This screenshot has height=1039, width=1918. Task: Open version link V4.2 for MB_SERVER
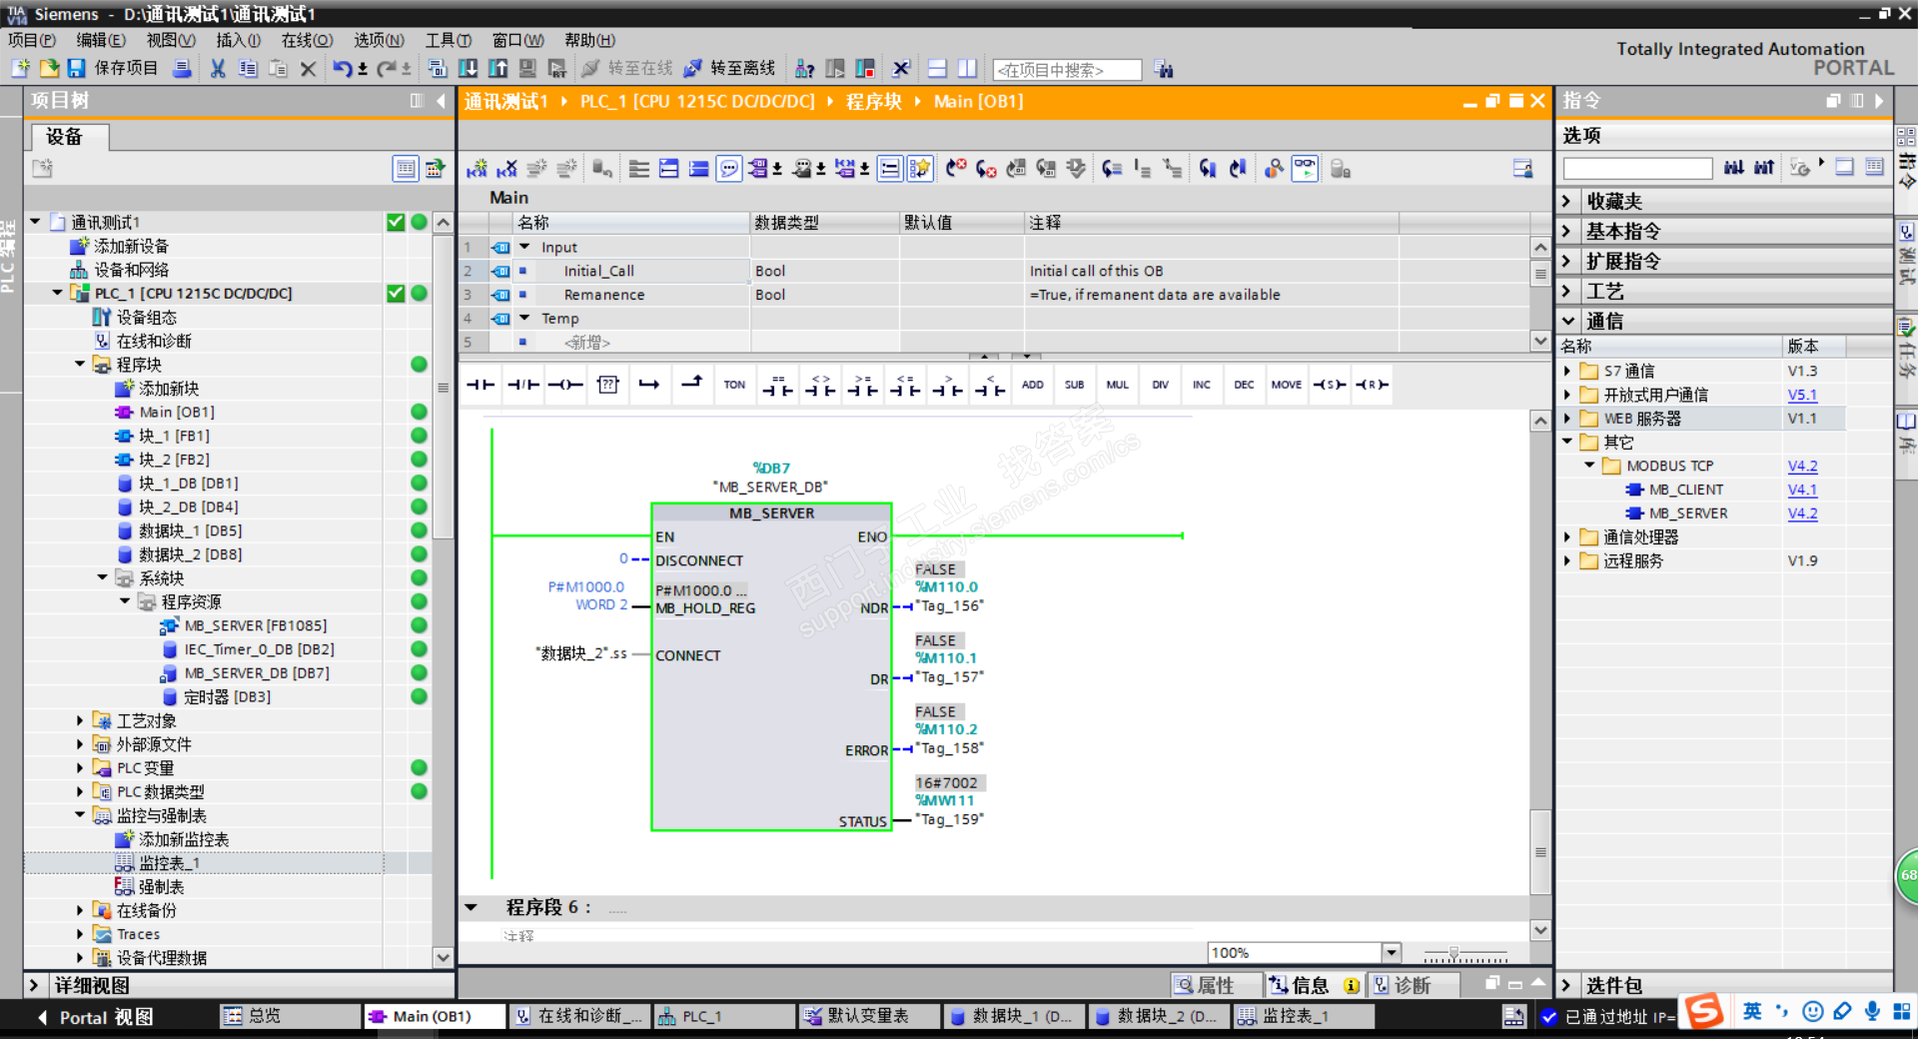point(1802,514)
